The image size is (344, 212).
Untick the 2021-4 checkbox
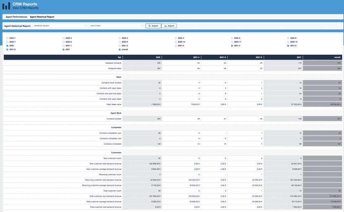pyautogui.click(x=232, y=46)
